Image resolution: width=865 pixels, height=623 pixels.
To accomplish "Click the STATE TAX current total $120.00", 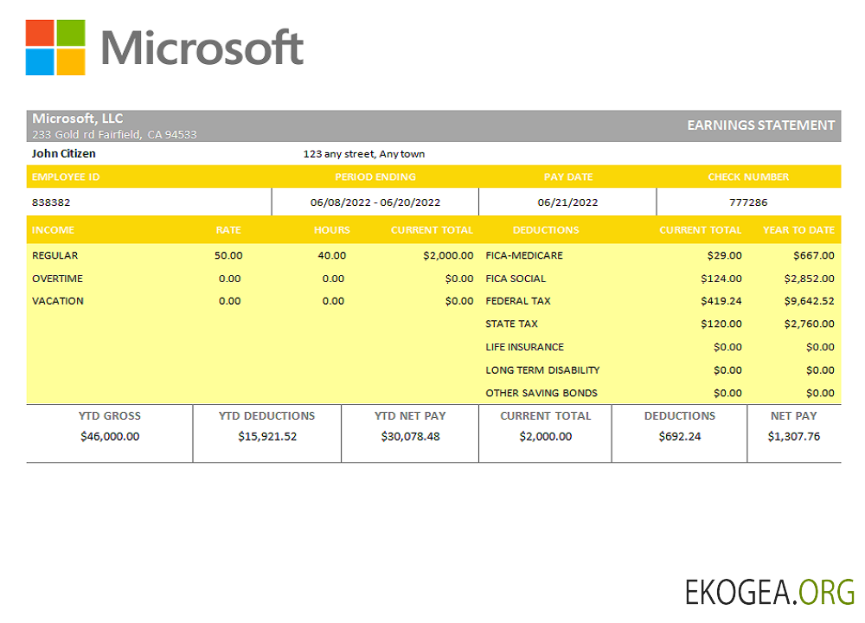I will (721, 324).
